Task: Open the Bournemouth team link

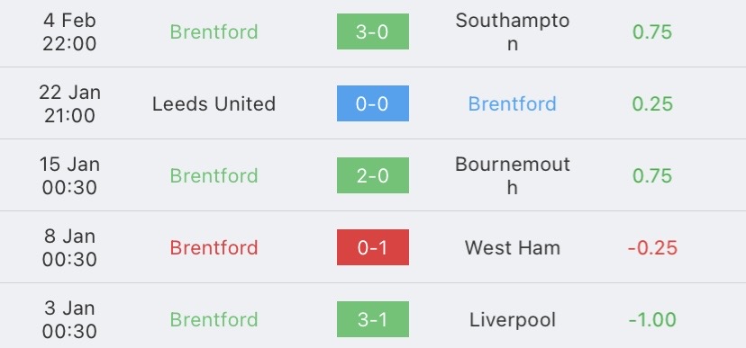Action: pyautogui.click(x=513, y=175)
